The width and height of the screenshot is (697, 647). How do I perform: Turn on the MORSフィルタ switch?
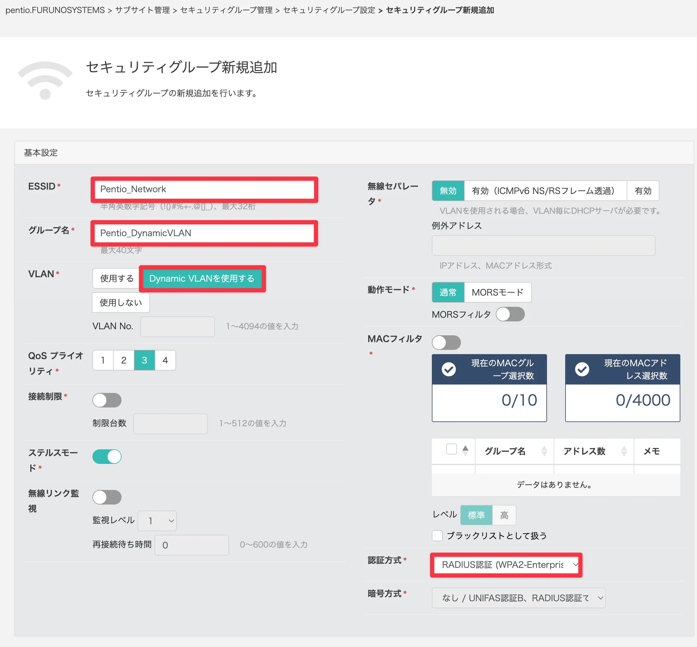[510, 314]
